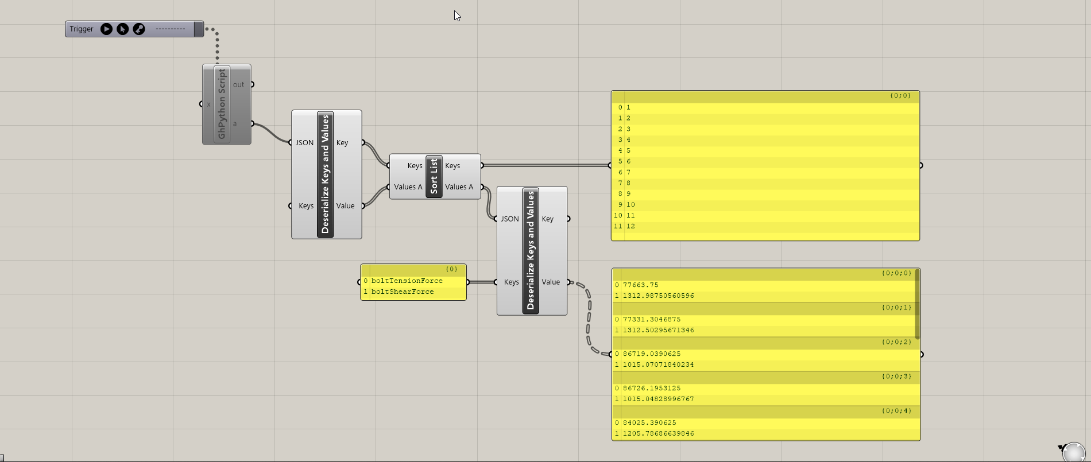Click JSON input on the left Deserialize component
The width and height of the screenshot is (1091, 462).
point(304,142)
